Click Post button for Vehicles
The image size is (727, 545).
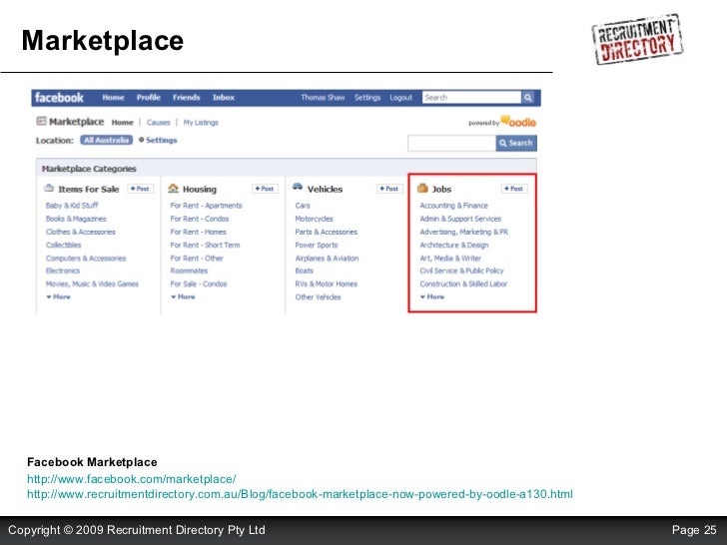tap(389, 189)
